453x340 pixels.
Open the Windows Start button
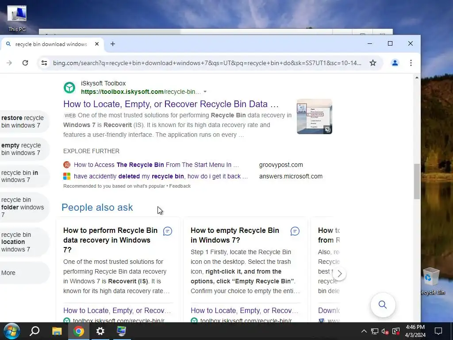12,331
